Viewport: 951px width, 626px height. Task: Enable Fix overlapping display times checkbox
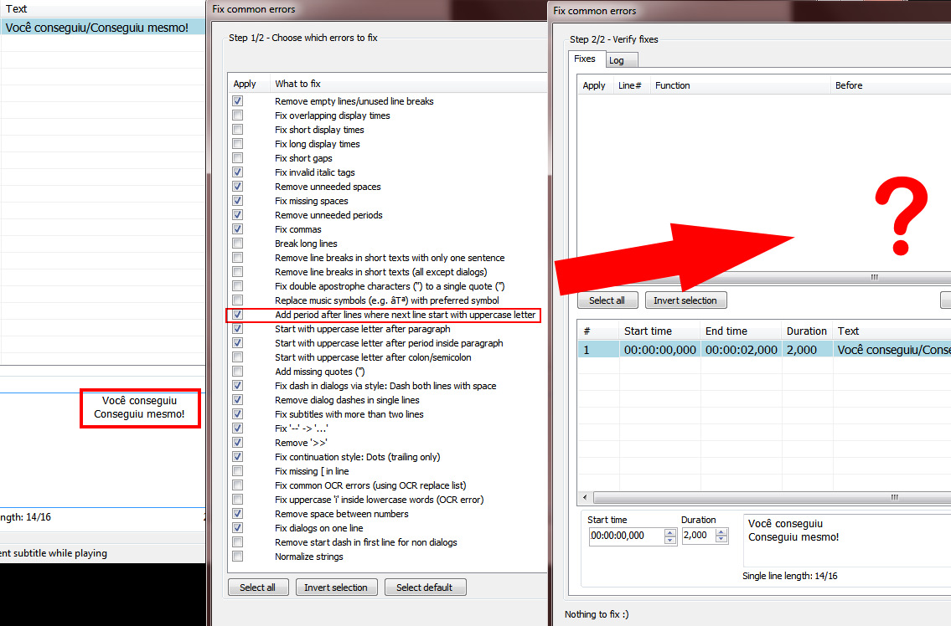point(238,115)
